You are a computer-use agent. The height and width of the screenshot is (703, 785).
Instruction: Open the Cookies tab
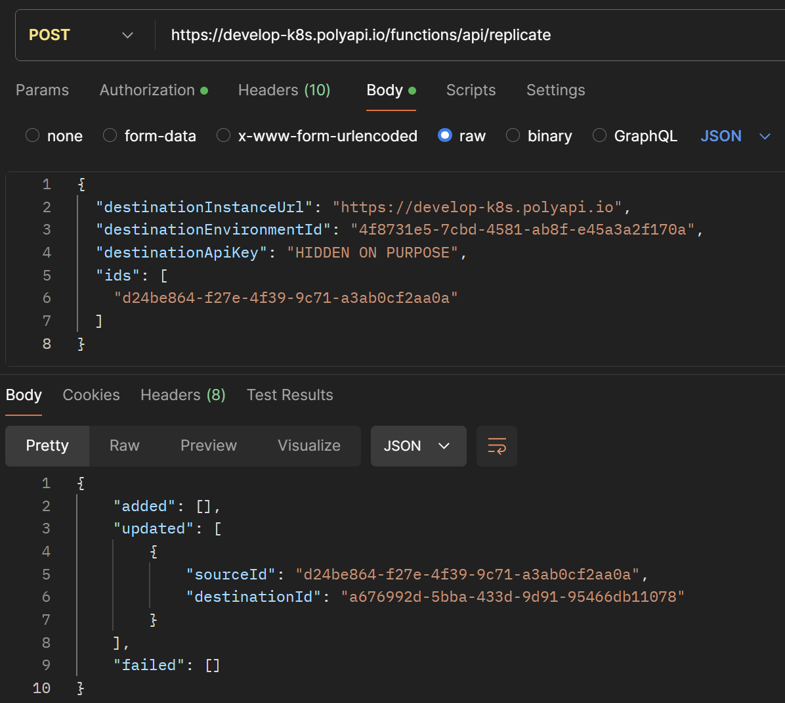pos(91,395)
